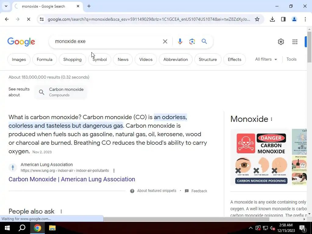Open the network tray icon
This screenshot has height=234, width=312.
[265, 228]
